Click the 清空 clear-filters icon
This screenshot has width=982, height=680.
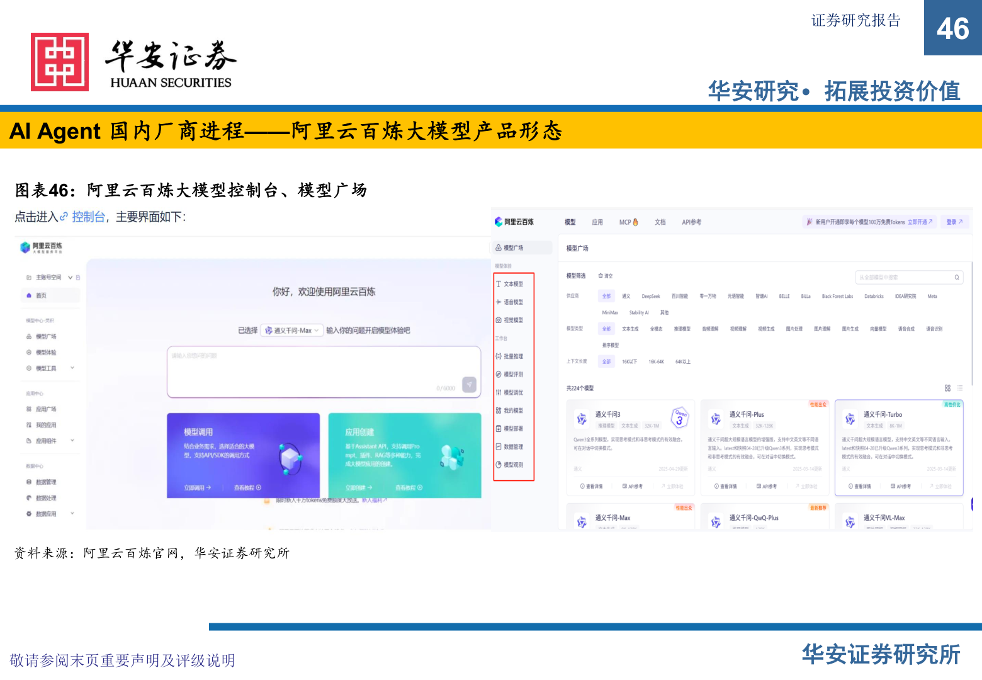(x=601, y=276)
